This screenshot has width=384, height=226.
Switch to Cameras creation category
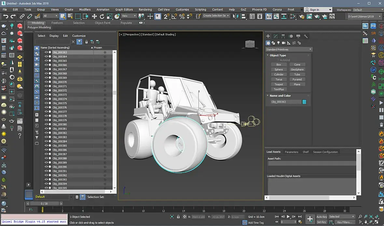[283, 43]
